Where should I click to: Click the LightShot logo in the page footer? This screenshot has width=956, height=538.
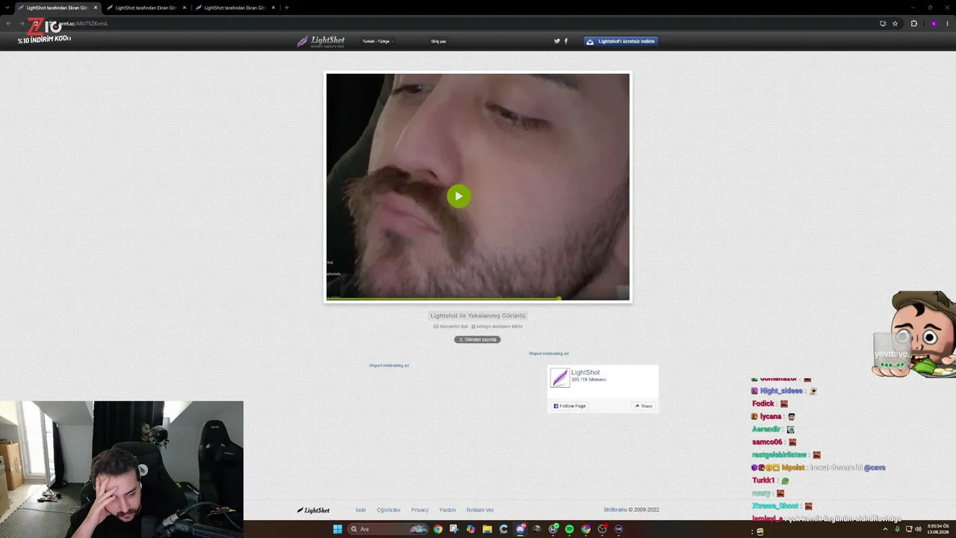(x=314, y=510)
